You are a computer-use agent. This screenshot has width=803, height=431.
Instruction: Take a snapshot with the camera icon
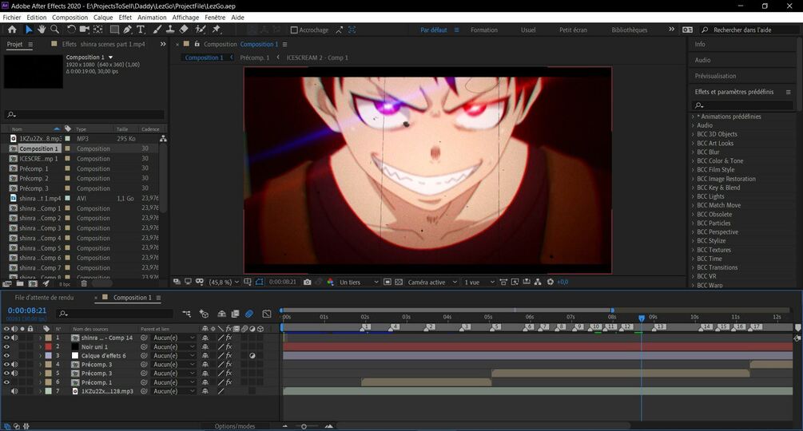(x=308, y=282)
